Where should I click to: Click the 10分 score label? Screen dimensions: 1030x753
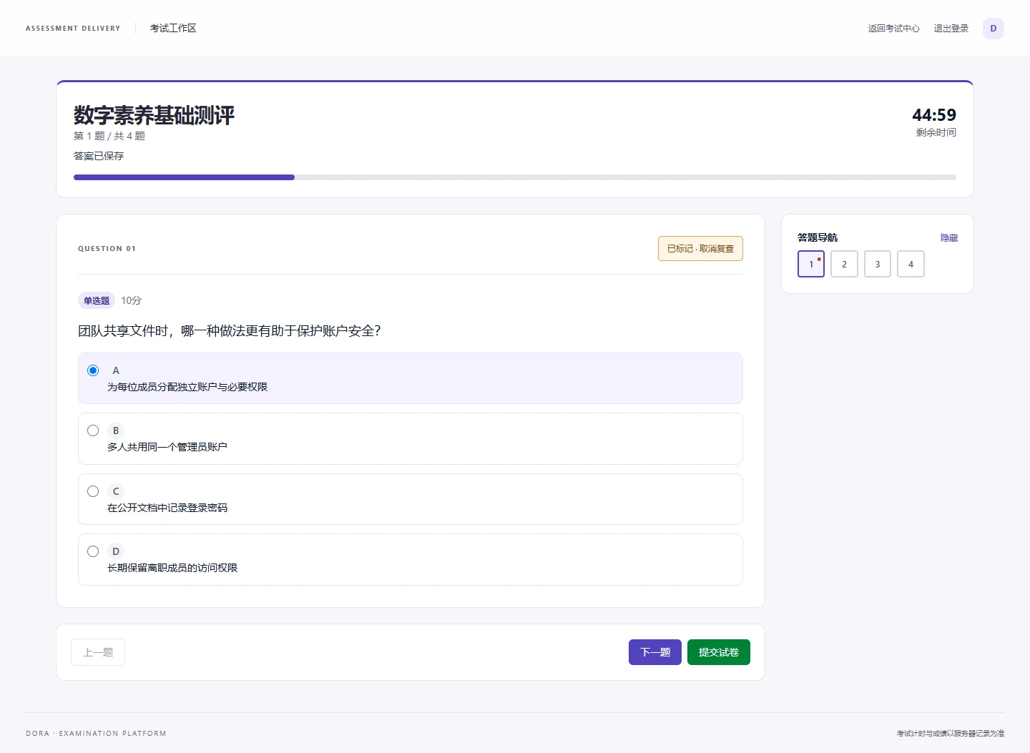pos(132,300)
